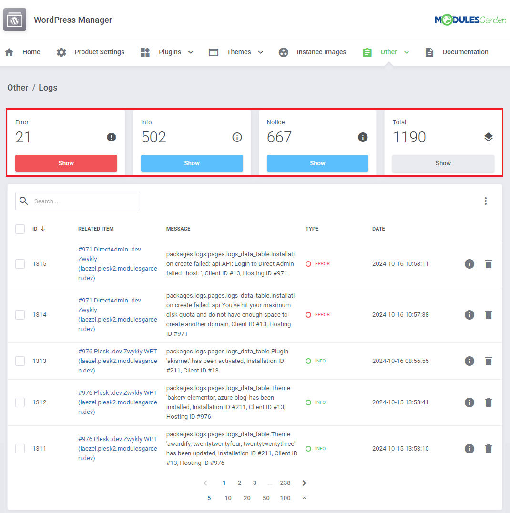Delete log entry 1311
Viewport: 510px width, 513px height.
pos(489,449)
